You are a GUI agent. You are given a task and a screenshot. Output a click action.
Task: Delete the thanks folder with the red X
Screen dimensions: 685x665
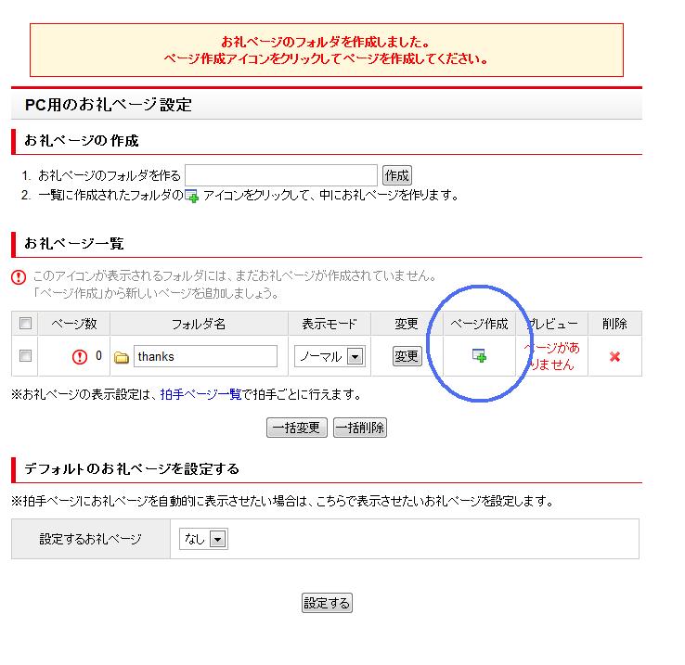[x=614, y=357]
